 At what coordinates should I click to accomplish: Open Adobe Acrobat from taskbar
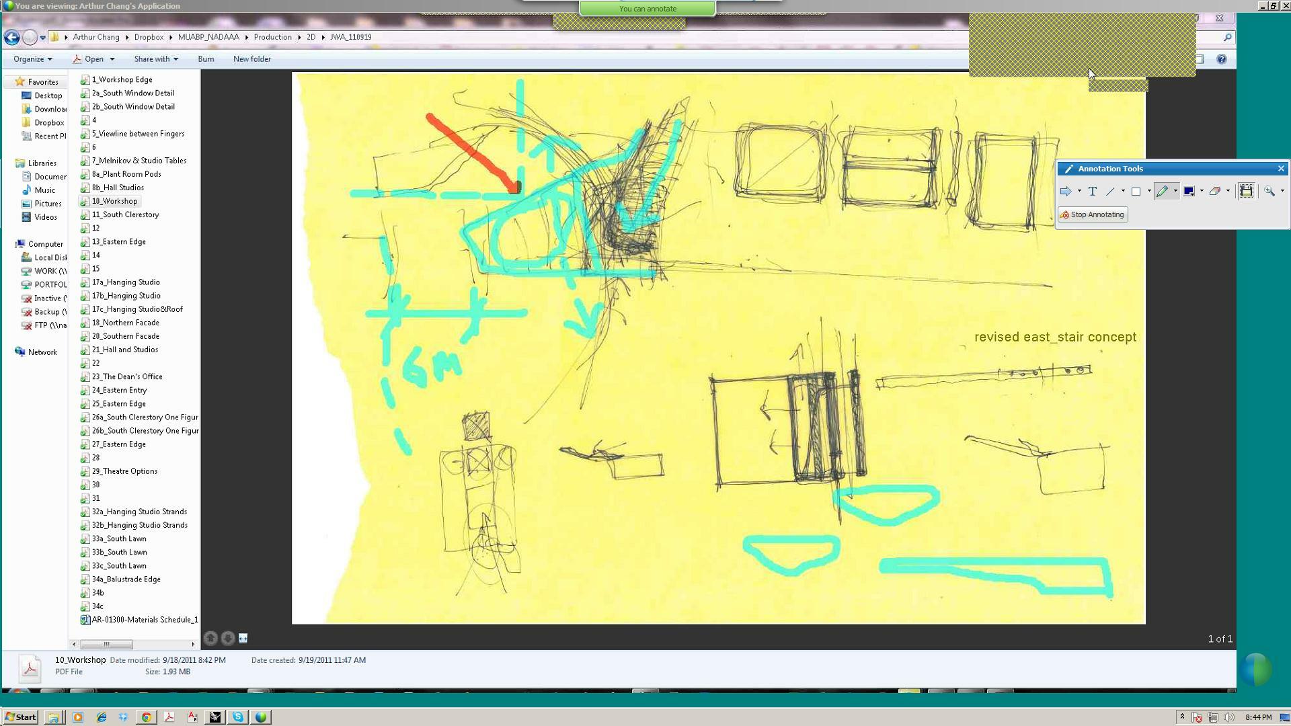pyautogui.click(x=169, y=717)
